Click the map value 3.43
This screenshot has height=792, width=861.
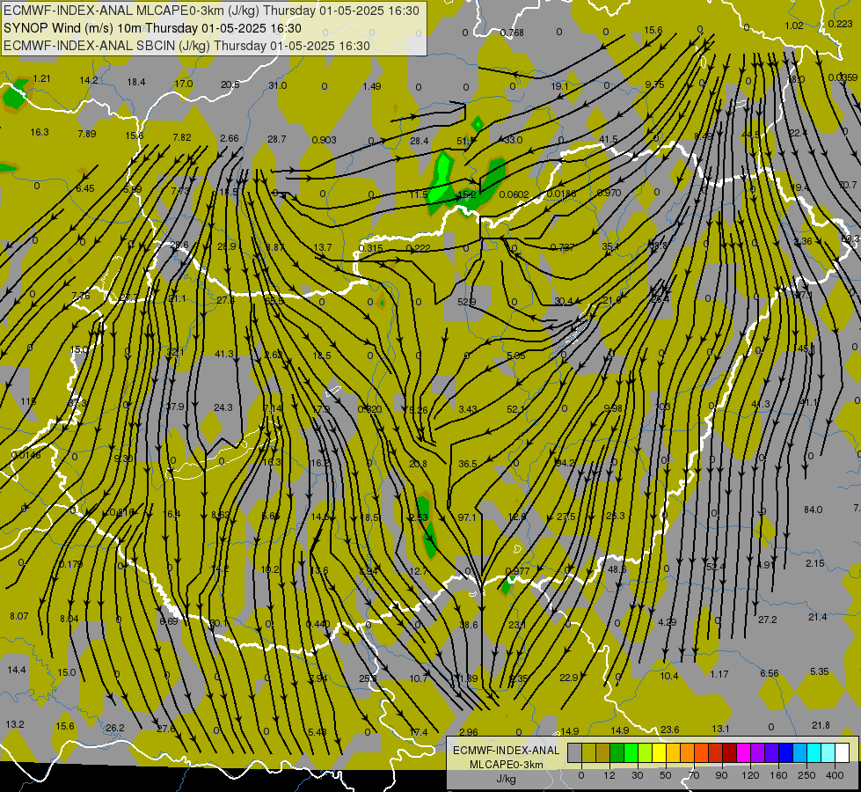[467, 409]
